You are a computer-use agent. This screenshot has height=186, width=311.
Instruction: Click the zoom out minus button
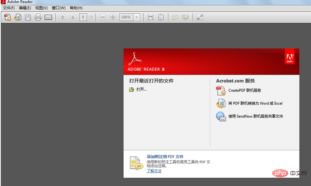click(102, 17)
